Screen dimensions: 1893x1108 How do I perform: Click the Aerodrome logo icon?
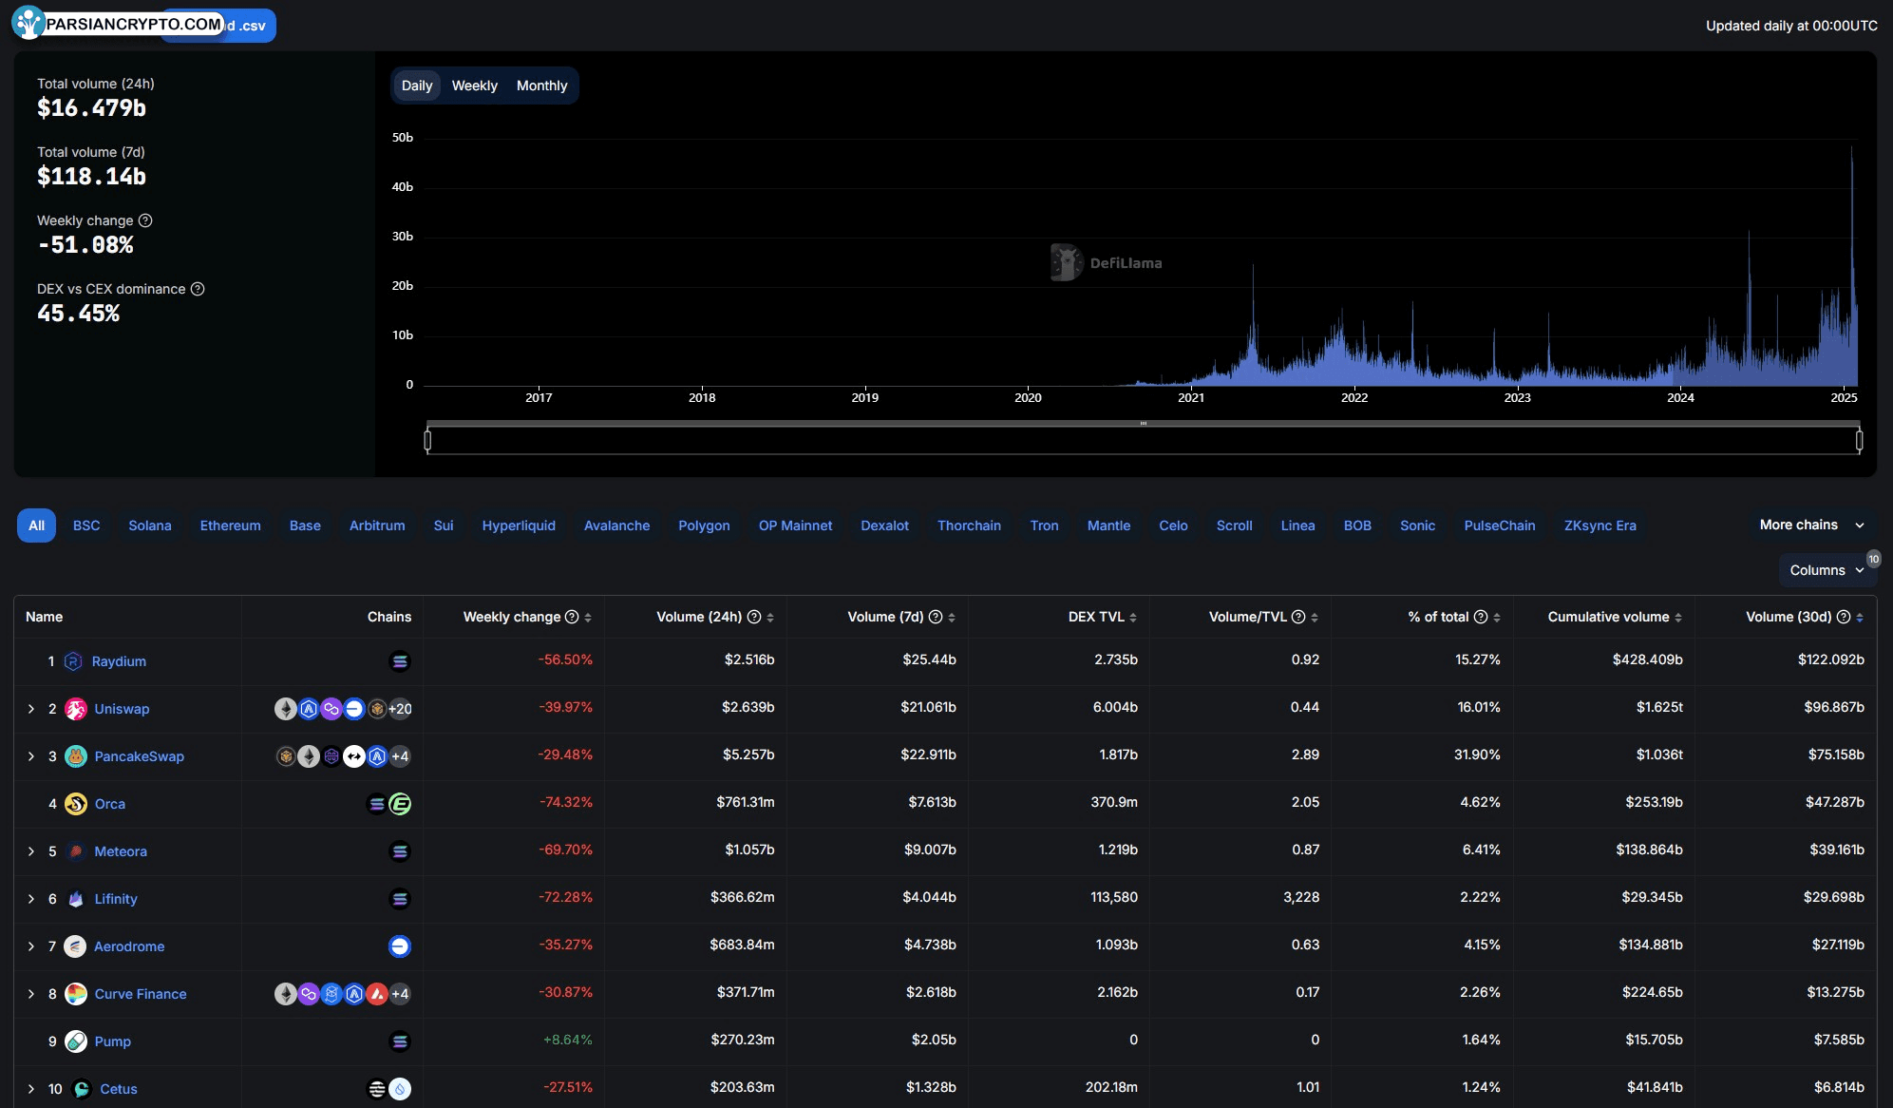click(75, 946)
